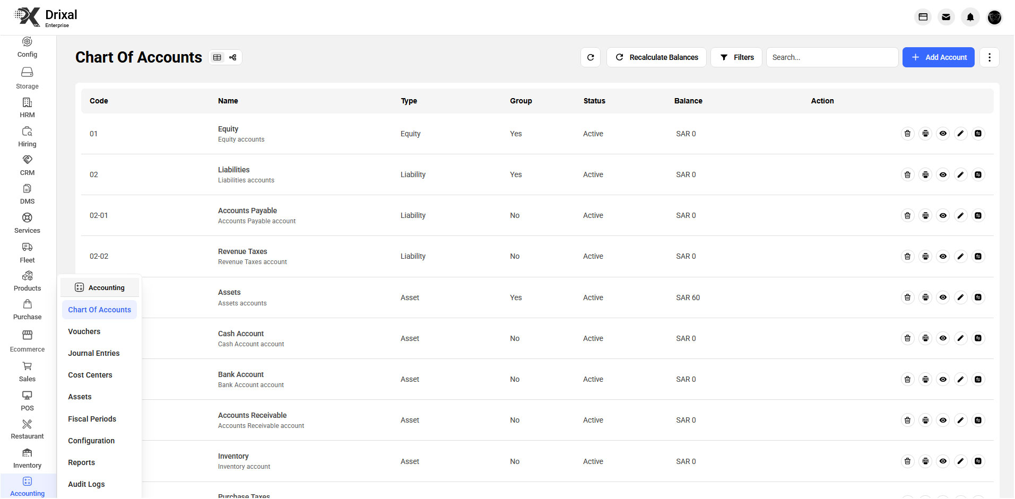Open the HRM module in sidebar
Image resolution: width=1015 pixels, height=499 pixels.
coord(27,107)
